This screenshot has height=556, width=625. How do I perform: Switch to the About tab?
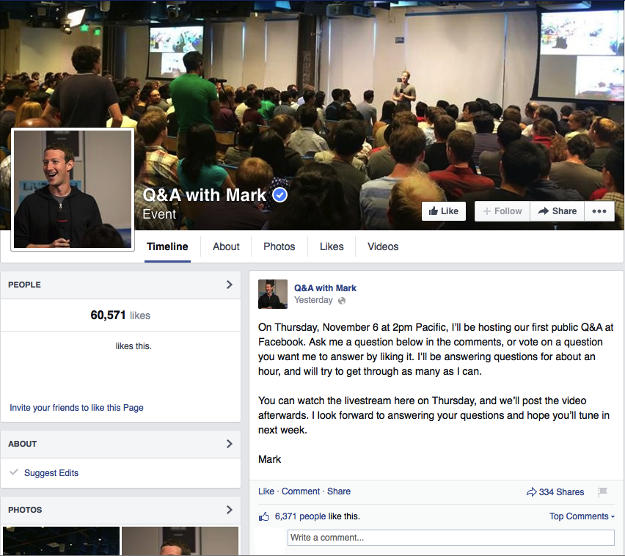(226, 246)
